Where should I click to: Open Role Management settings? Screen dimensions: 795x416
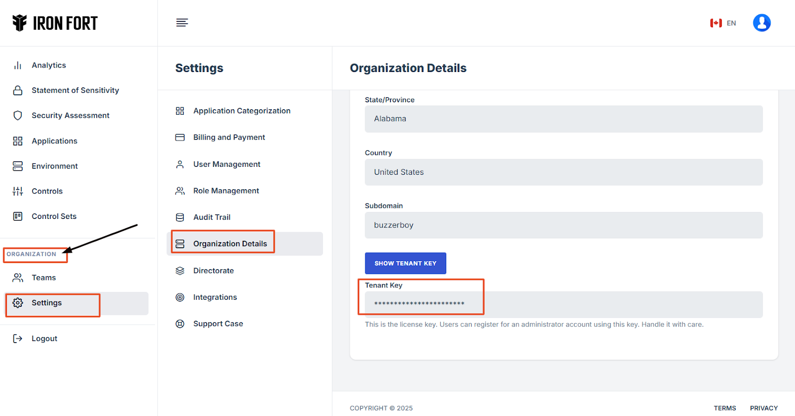coord(226,191)
